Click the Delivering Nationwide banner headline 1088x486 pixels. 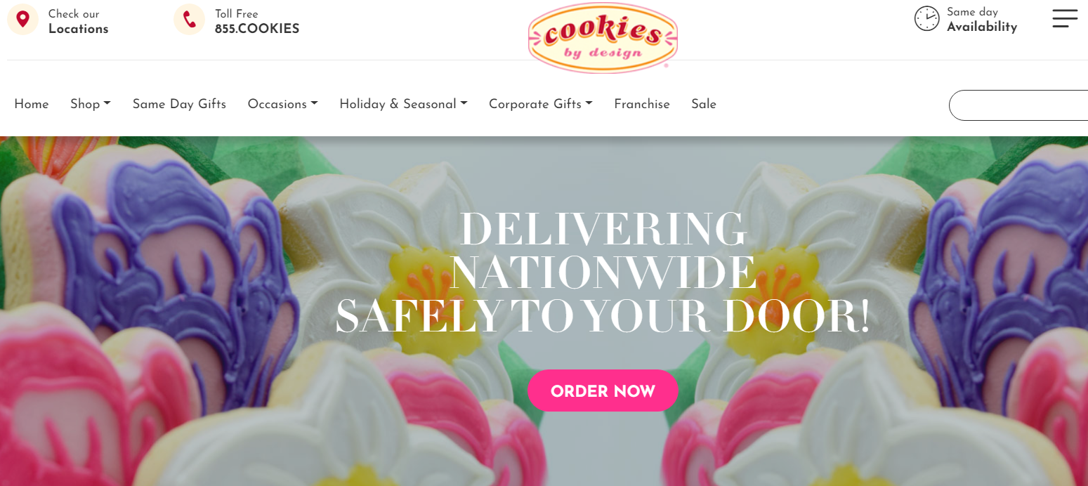603,272
